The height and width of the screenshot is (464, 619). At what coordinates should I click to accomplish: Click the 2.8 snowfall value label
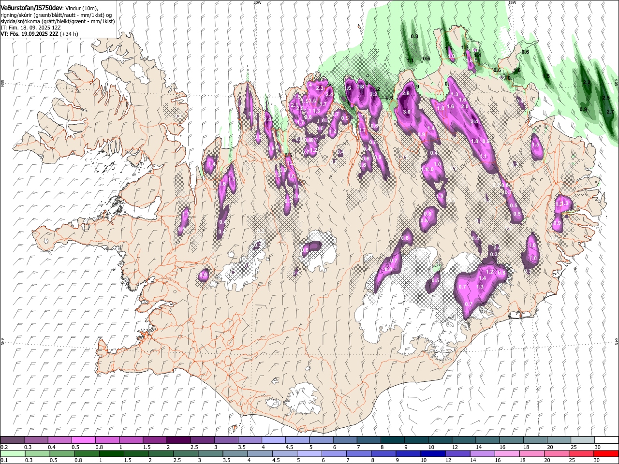[x=406, y=93]
